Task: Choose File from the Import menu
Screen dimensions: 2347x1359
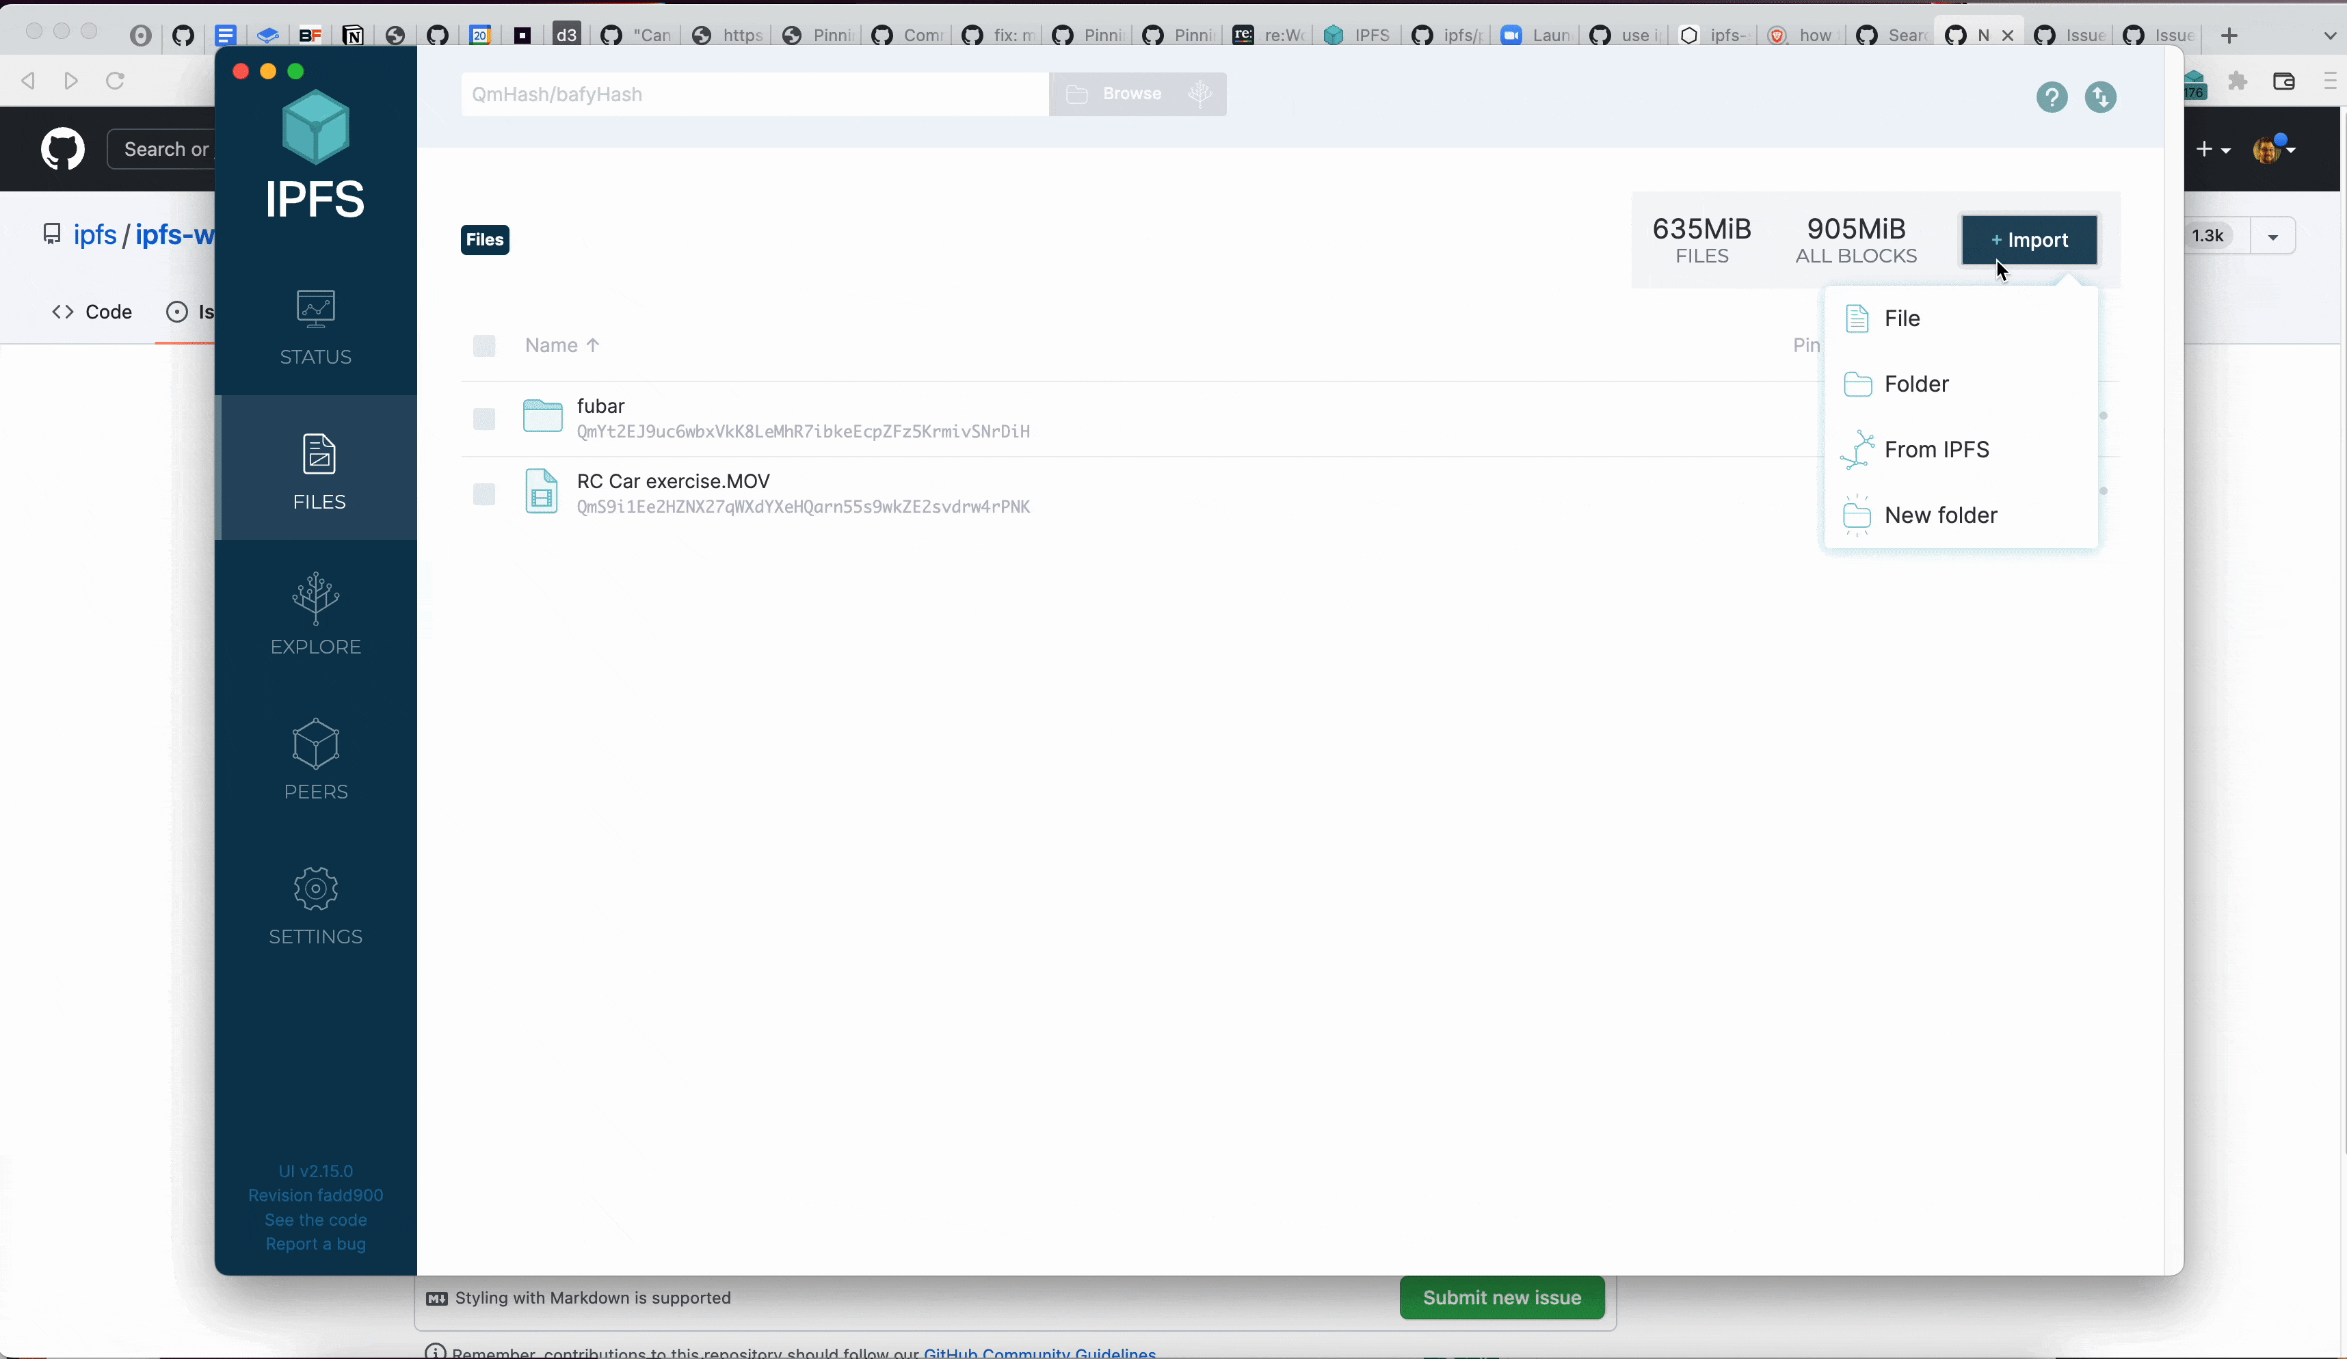Action: coord(1961,319)
